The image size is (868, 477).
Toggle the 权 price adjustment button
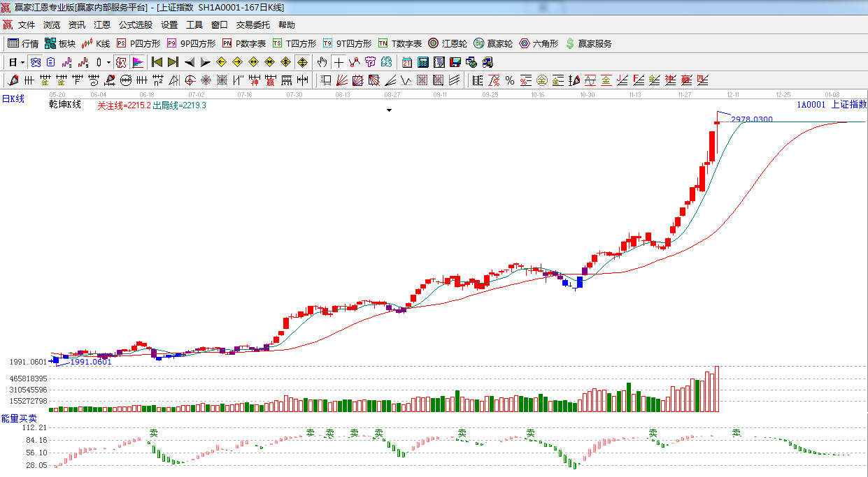[121, 62]
